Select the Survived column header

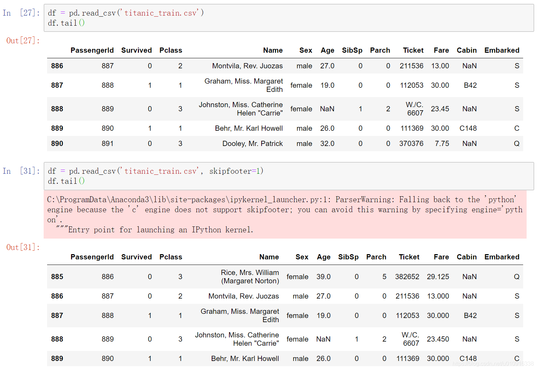coord(136,50)
